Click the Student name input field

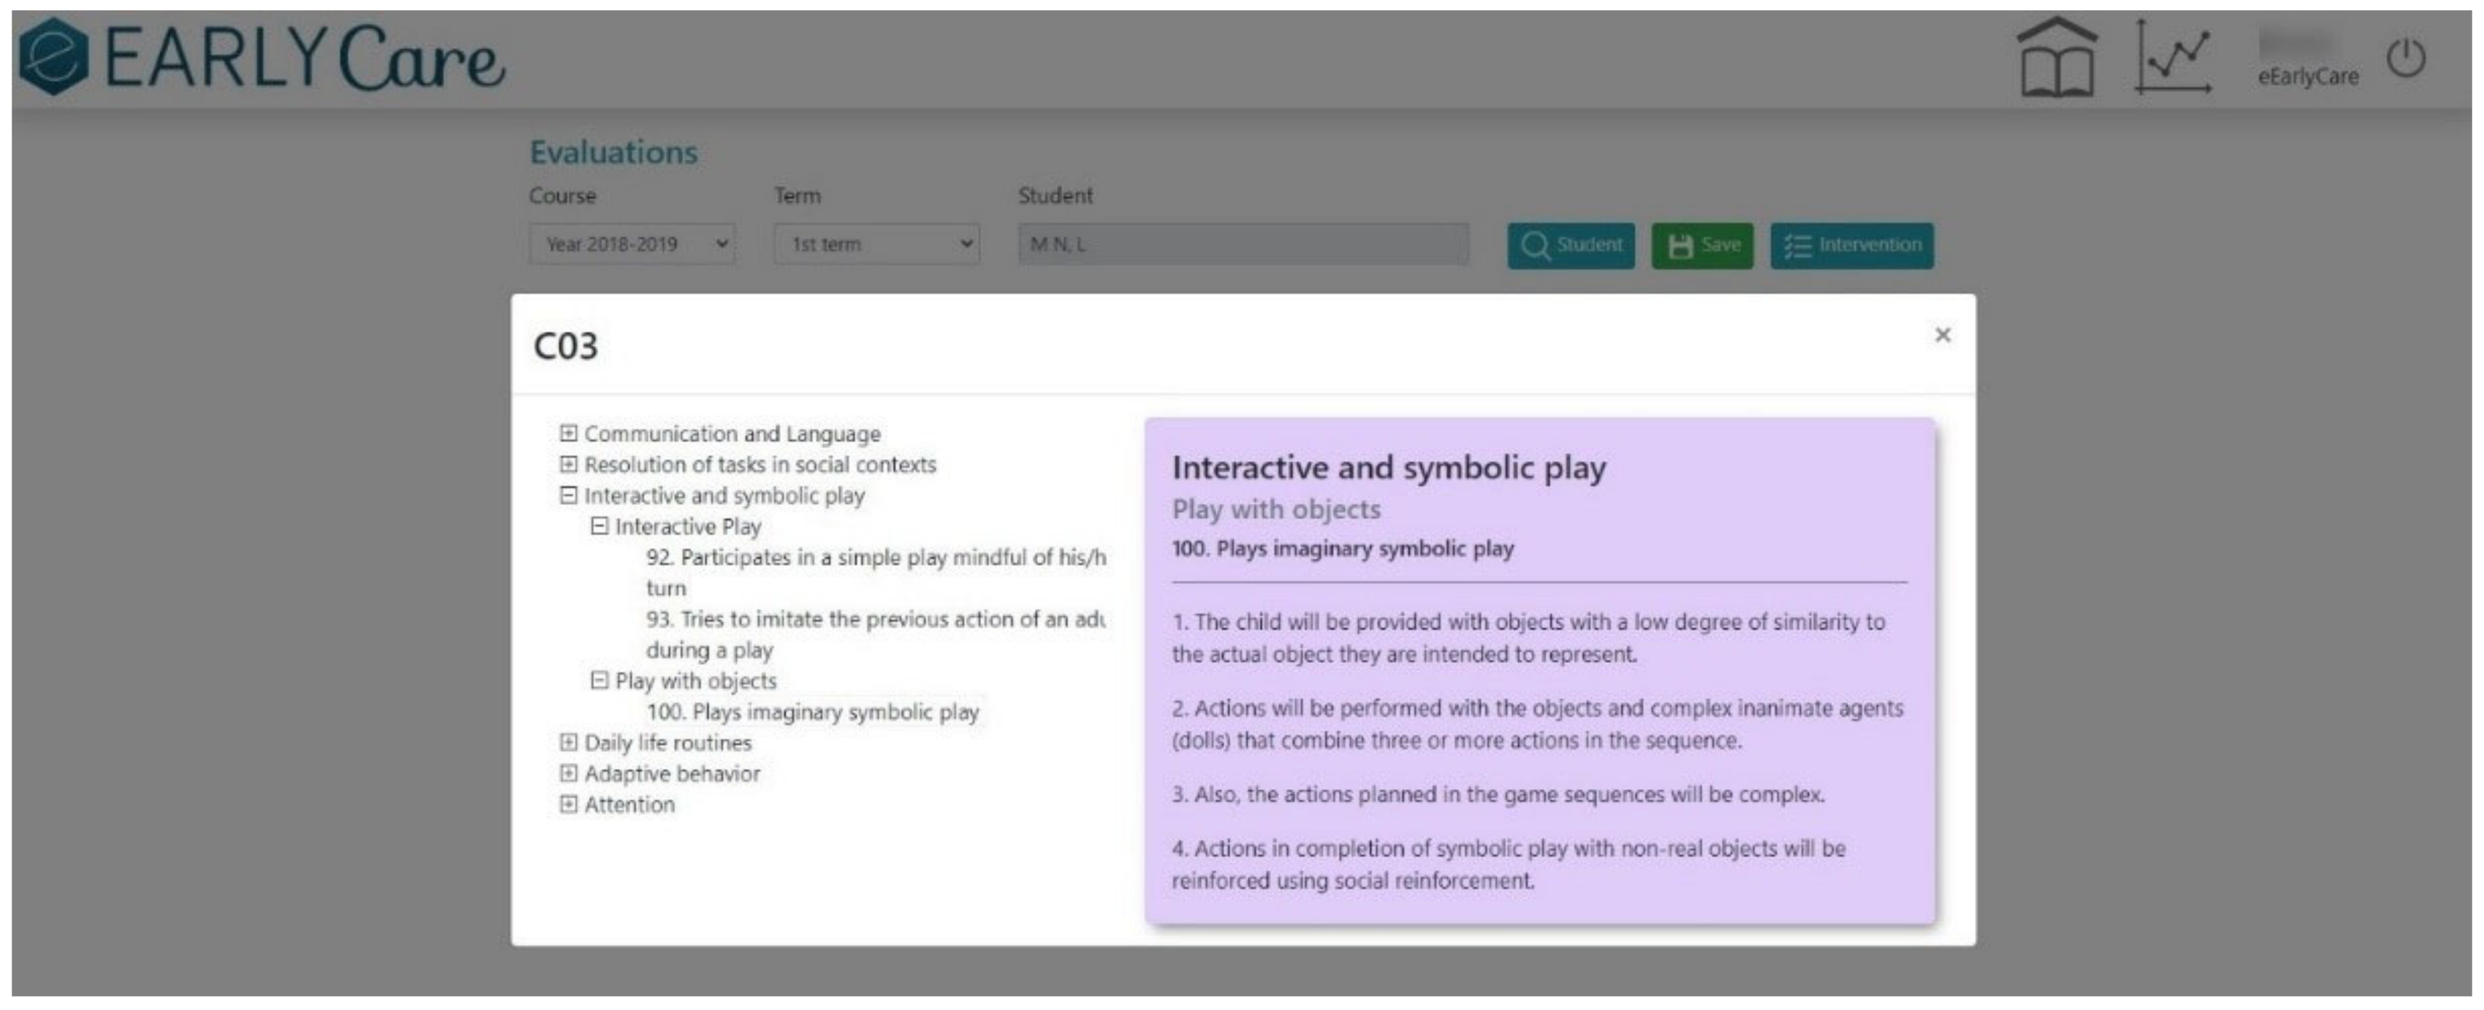[x=1243, y=244]
